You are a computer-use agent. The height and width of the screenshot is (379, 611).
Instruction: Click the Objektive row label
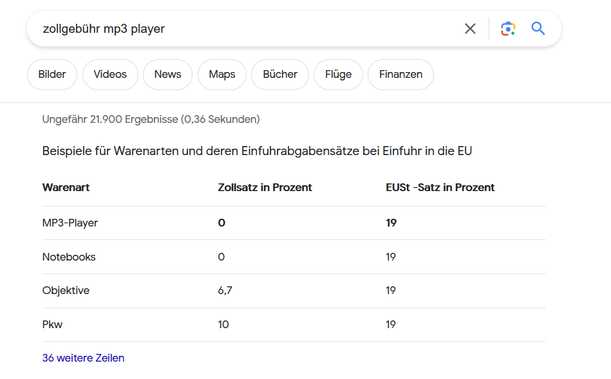(66, 291)
